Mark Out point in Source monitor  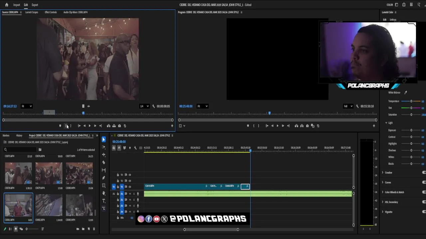71,126
